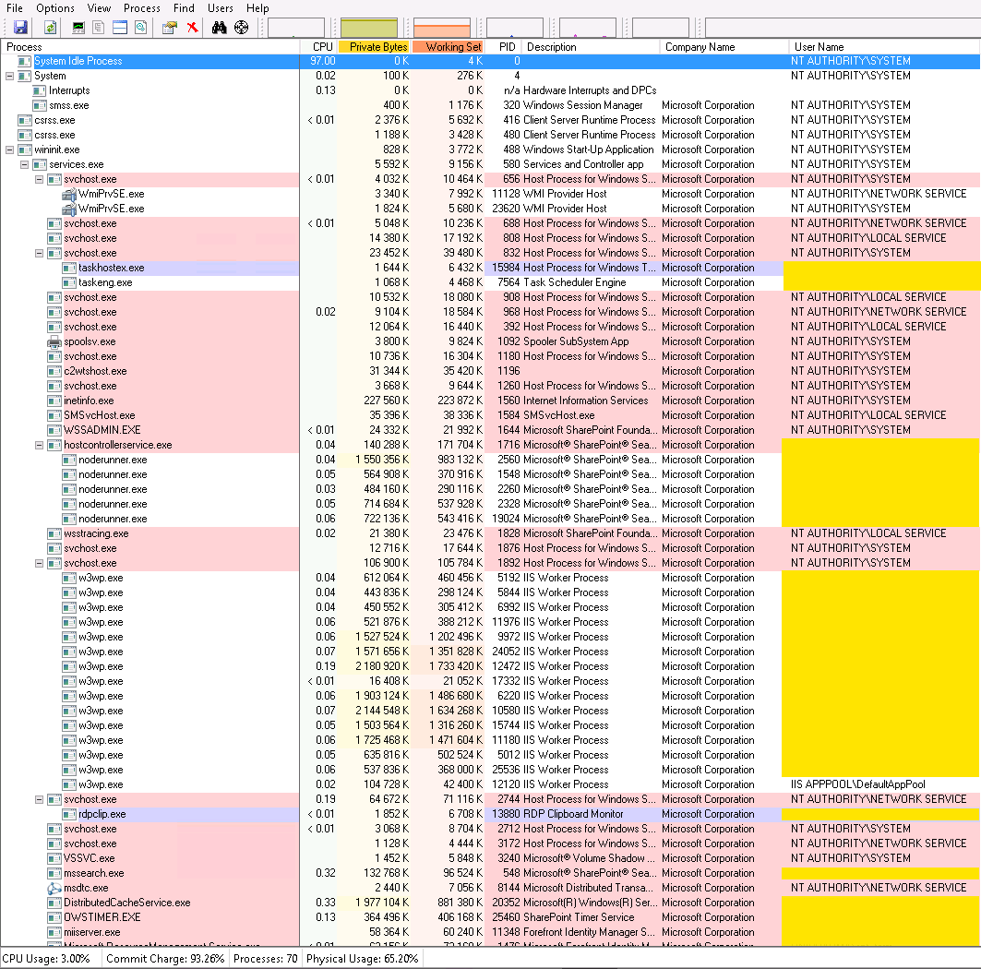The height and width of the screenshot is (969, 981).
Task: Click the icon of WmiPrvSE.exe PID 23620
Action: (x=69, y=209)
